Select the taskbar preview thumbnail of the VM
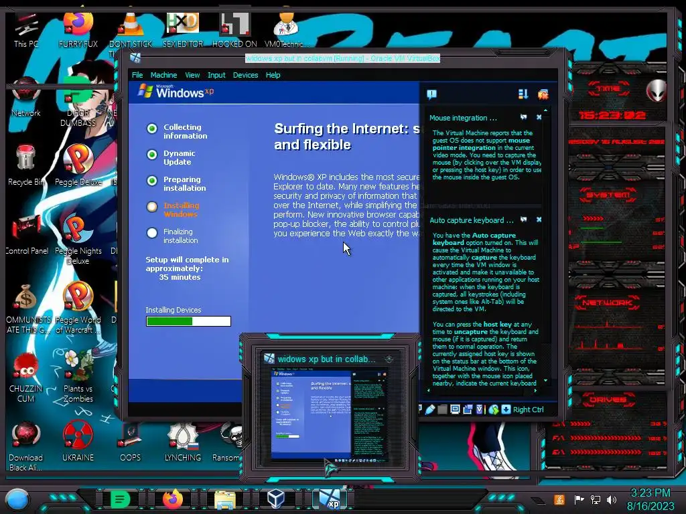 [328, 416]
